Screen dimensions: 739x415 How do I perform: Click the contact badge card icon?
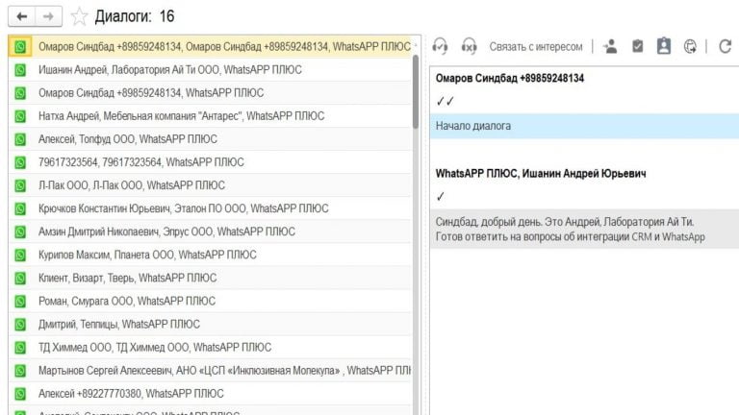(664, 46)
